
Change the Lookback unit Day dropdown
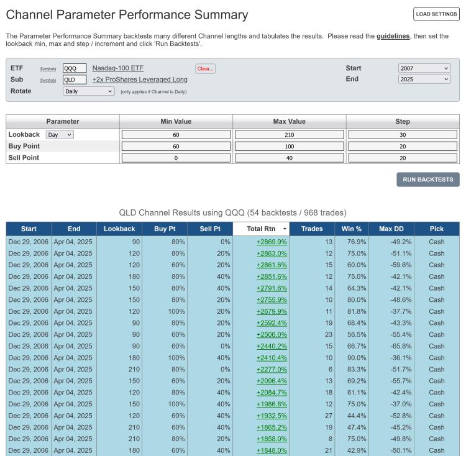pos(60,135)
